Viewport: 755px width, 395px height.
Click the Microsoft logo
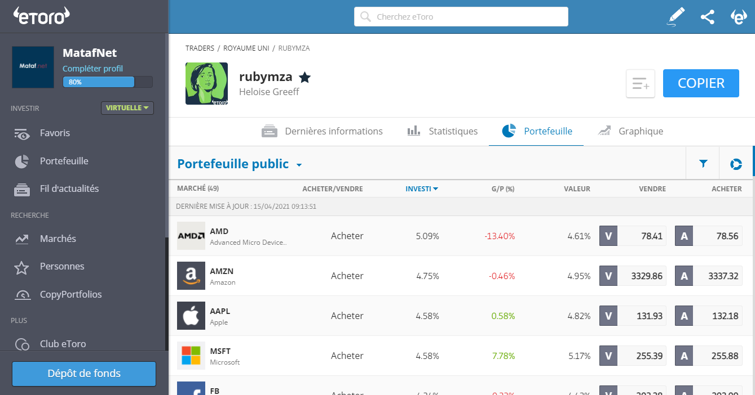[x=191, y=356]
